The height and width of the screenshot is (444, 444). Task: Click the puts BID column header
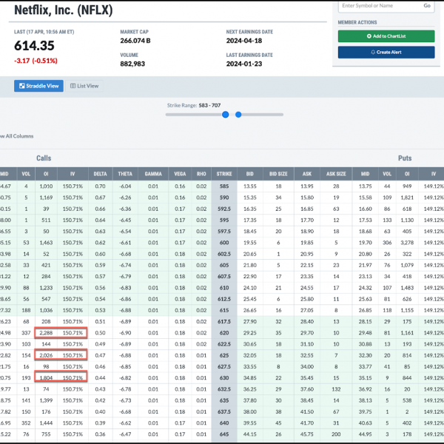250,174
